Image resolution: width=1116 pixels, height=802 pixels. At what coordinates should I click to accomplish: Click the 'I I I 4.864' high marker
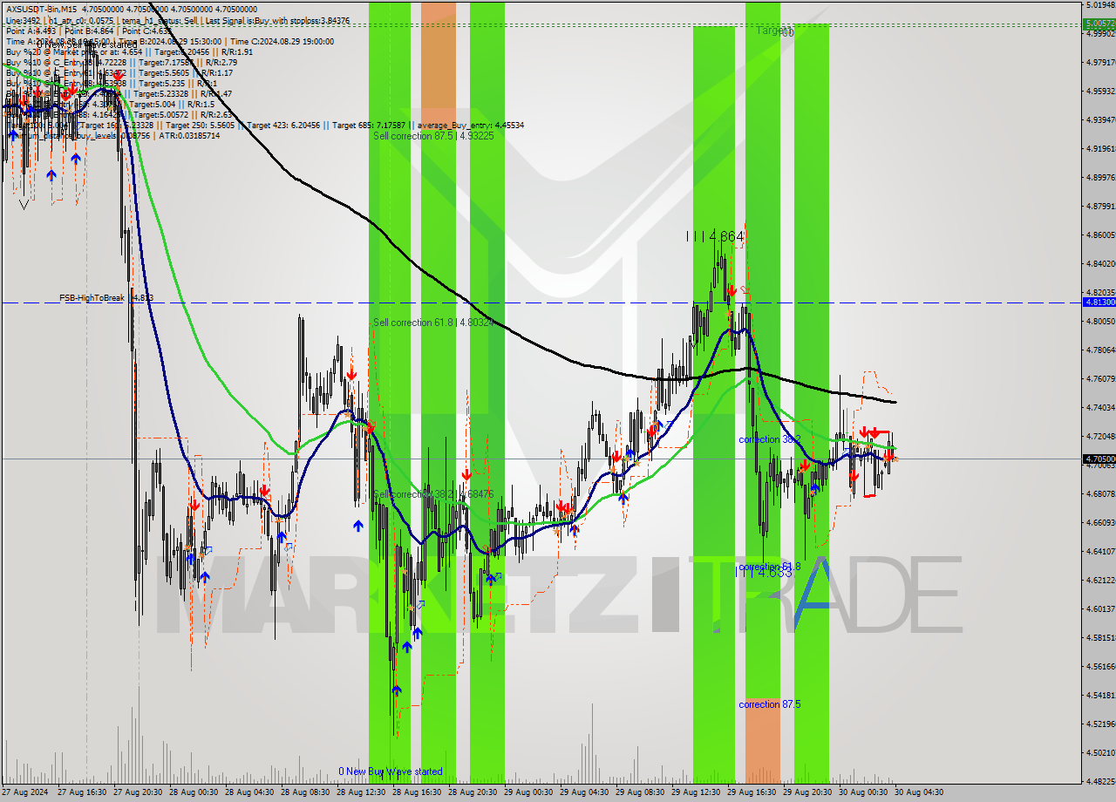(714, 236)
